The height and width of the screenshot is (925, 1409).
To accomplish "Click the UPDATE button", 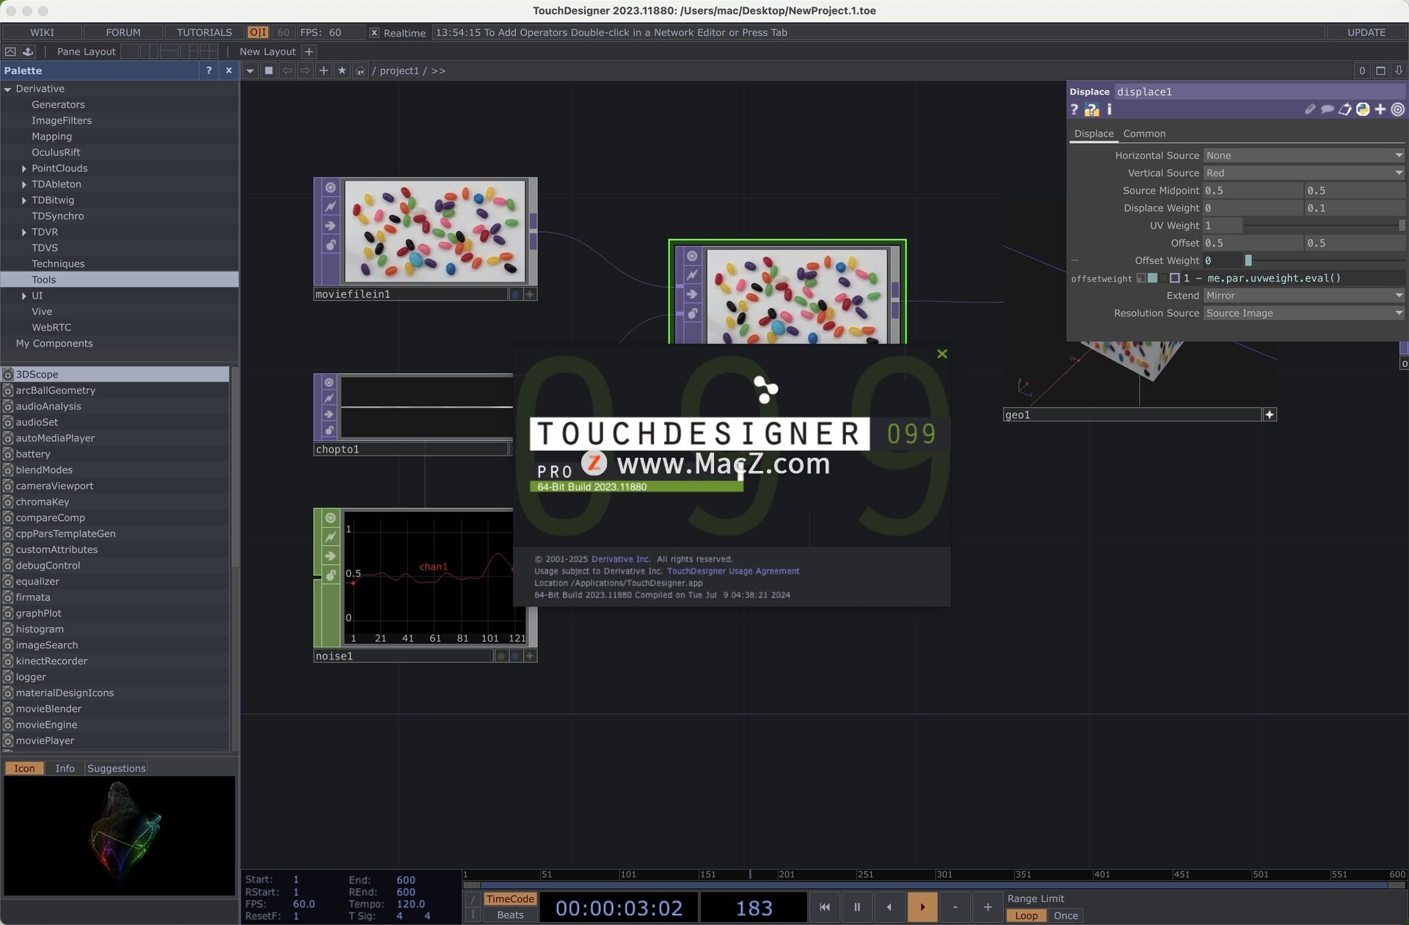I will [1366, 32].
